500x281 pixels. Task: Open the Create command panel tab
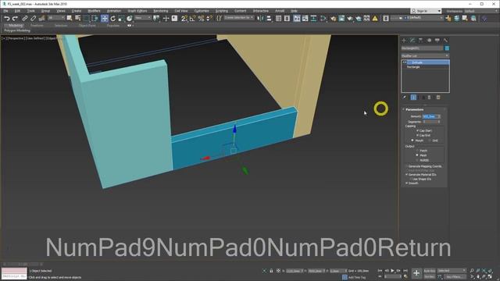[404, 40]
